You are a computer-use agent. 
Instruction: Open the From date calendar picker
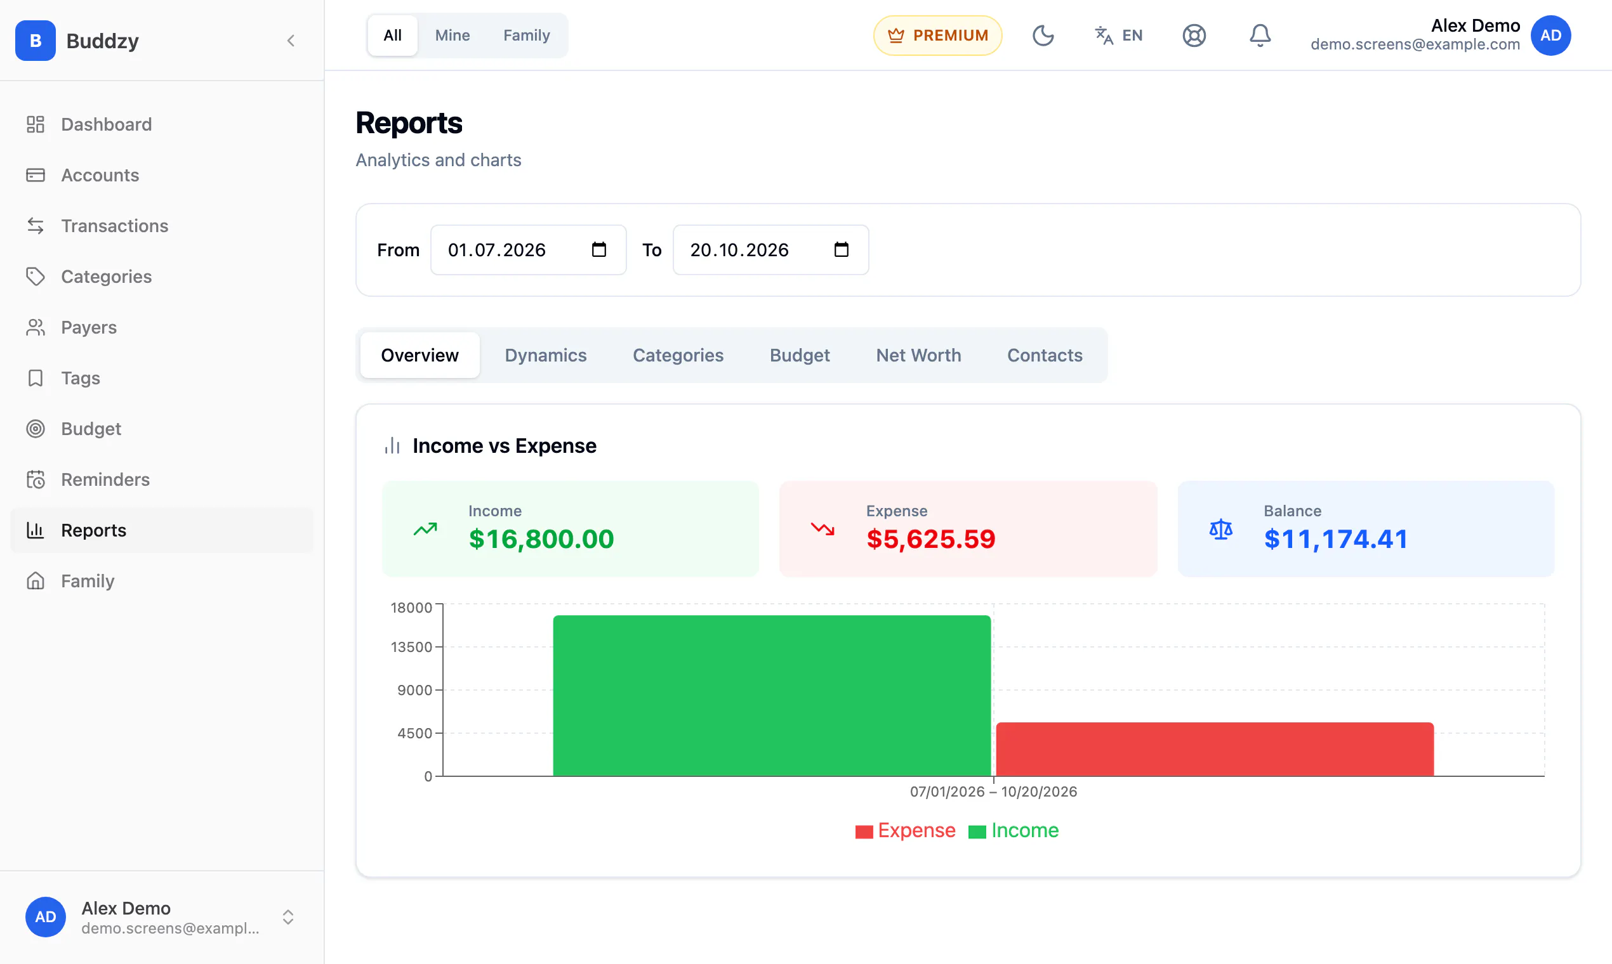click(598, 249)
